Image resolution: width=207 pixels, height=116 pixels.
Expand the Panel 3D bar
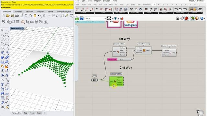(166, 13)
